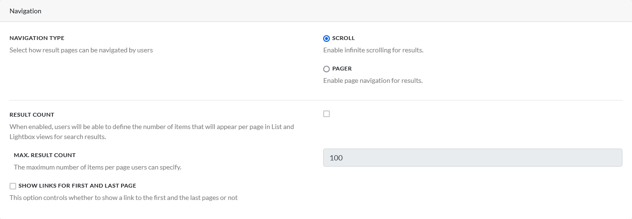Click 'Select how result pages can be navigated' text
The image size is (632, 219).
(x=81, y=50)
